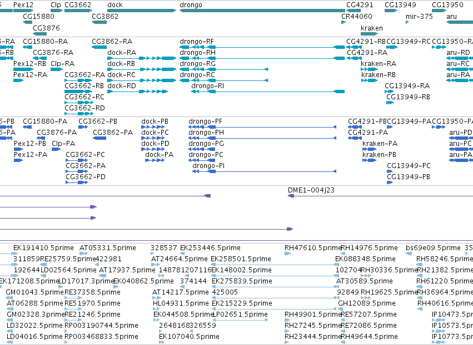Click the Pex12-RB transcript label
The height and width of the screenshot is (345, 473).
point(29,64)
